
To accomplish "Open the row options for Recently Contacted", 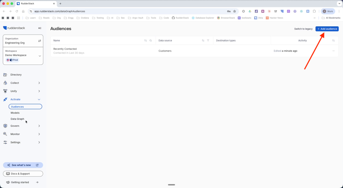I will (x=333, y=51).
